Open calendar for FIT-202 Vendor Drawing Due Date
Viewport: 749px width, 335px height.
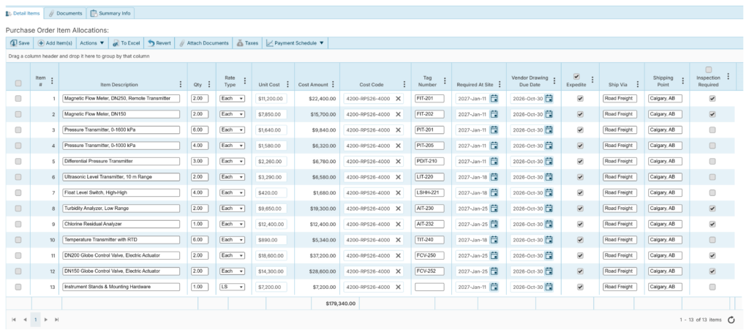click(x=549, y=115)
